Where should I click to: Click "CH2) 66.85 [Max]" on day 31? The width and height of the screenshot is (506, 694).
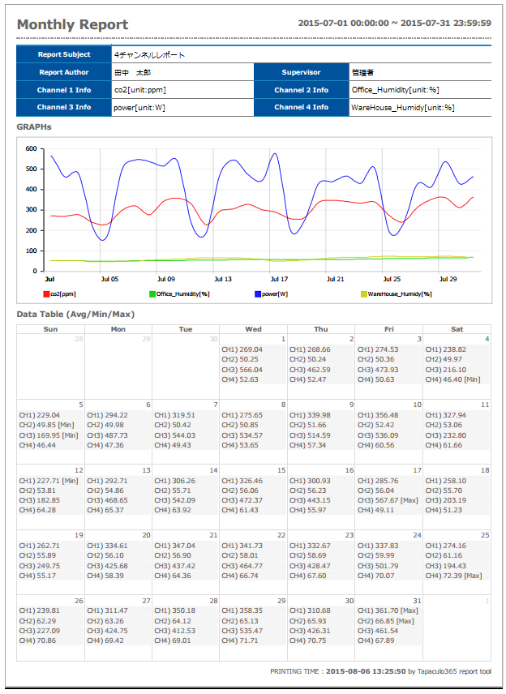click(386, 620)
